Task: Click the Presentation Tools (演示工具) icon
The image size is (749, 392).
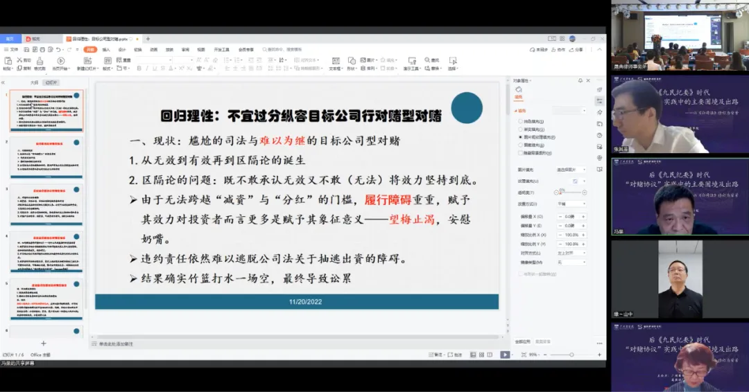Action: 412,60
